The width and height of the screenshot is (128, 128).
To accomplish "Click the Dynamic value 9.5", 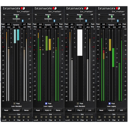I will click(x=14, y=27).
